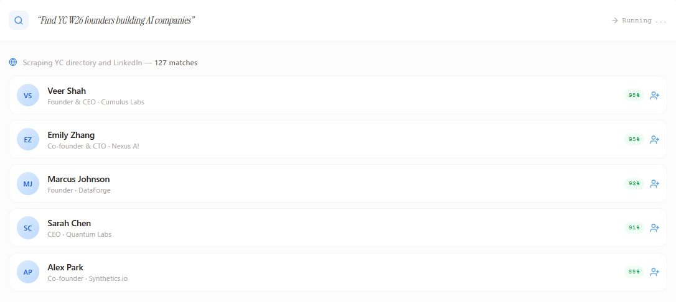The image size is (676, 302).
Task: Click the Sarah Chen name
Action: 69,223
